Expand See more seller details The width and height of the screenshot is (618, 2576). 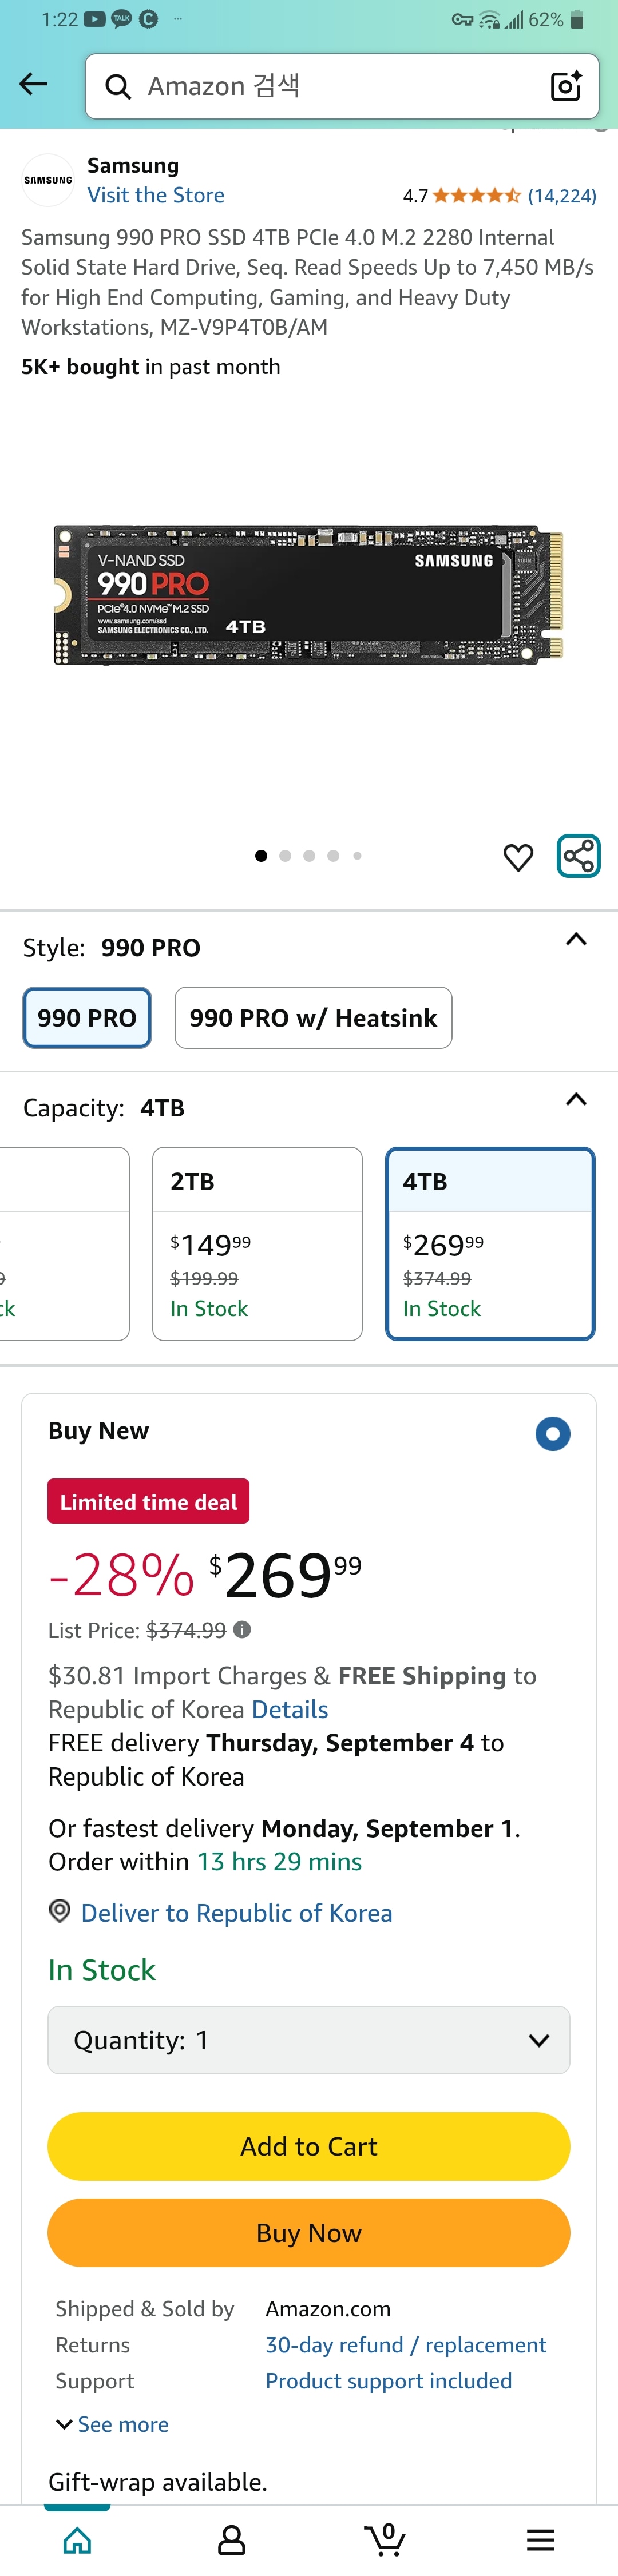coord(112,2424)
